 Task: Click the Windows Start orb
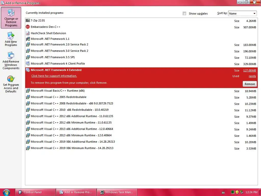(6, 192)
